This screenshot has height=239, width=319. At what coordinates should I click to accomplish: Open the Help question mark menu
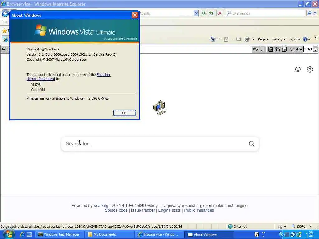pos(307,39)
